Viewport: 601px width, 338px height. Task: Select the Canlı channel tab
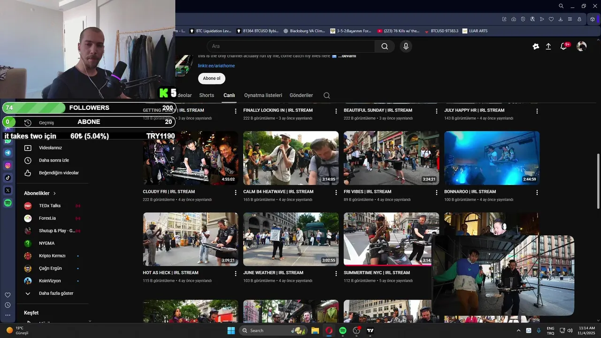[229, 95]
